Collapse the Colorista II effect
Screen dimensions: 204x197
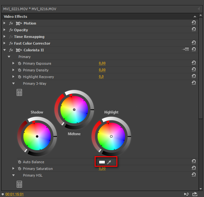(4, 50)
